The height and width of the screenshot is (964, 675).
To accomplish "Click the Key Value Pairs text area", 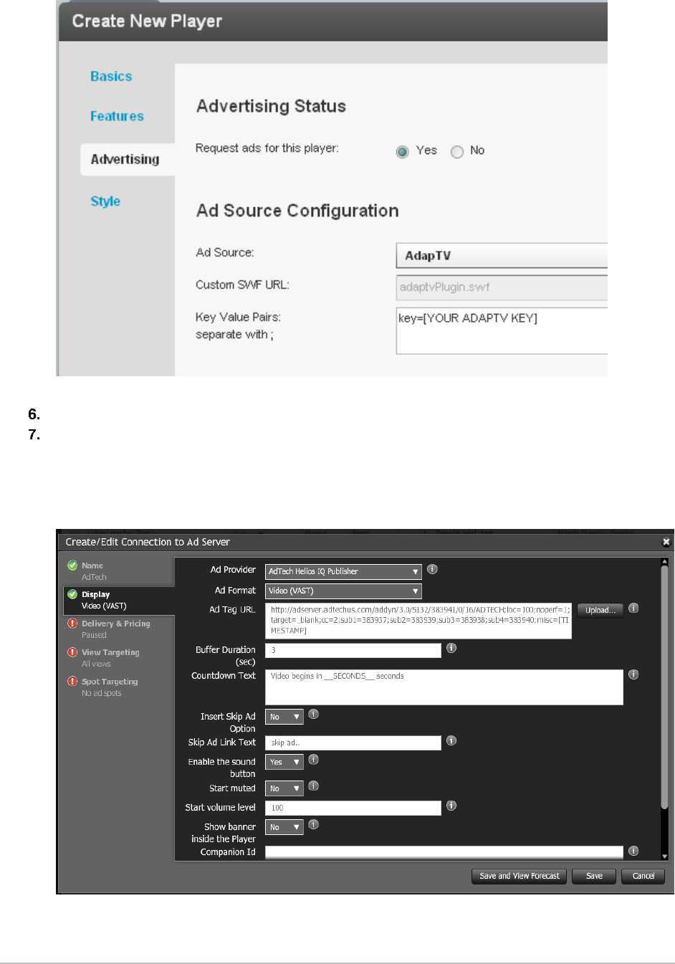I will point(502,330).
